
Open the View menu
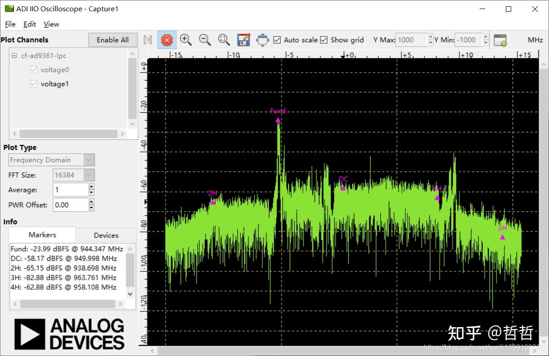tap(51, 24)
